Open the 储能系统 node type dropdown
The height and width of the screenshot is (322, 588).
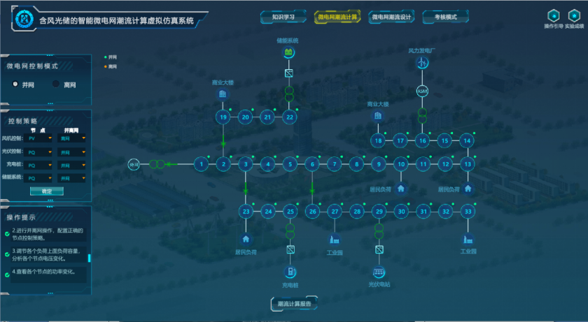(41, 179)
